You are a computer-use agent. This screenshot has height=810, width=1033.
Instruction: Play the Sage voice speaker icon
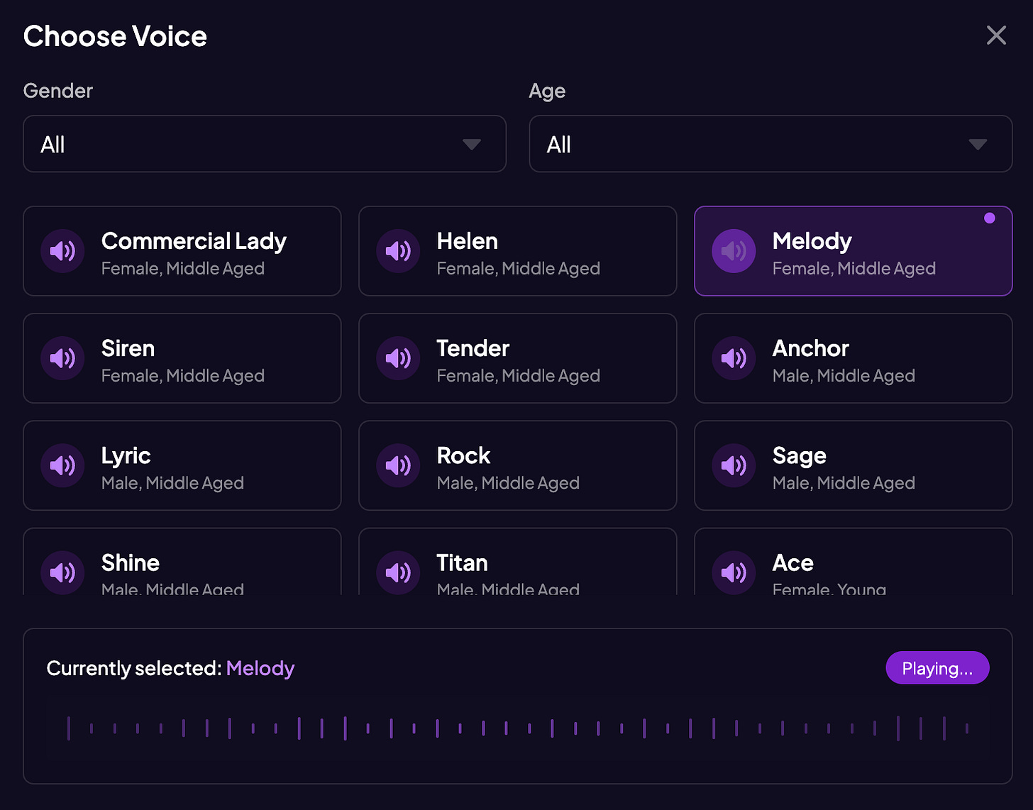coord(734,465)
